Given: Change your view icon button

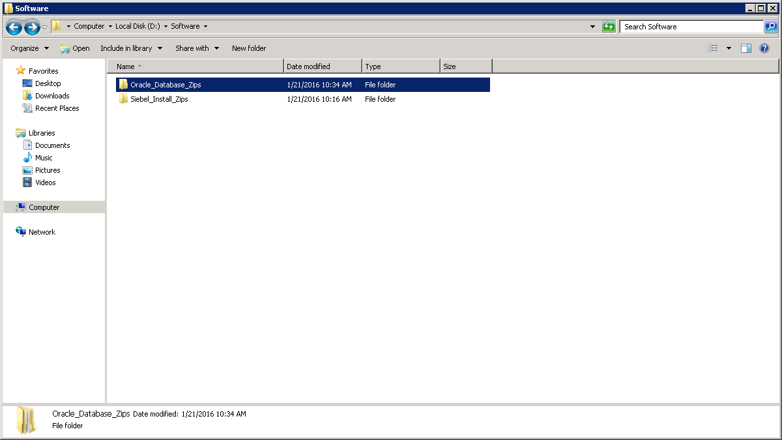Looking at the screenshot, I should click(713, 48).
